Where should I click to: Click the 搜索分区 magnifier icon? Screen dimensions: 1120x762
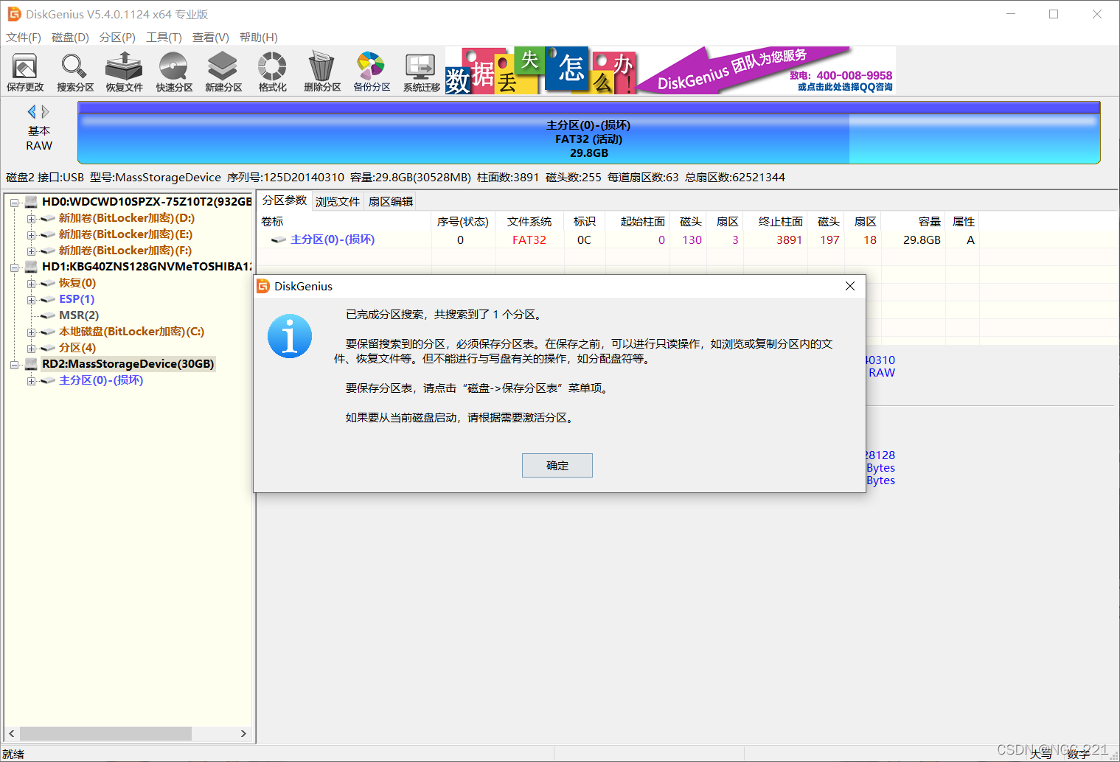[x=74, y=72]
